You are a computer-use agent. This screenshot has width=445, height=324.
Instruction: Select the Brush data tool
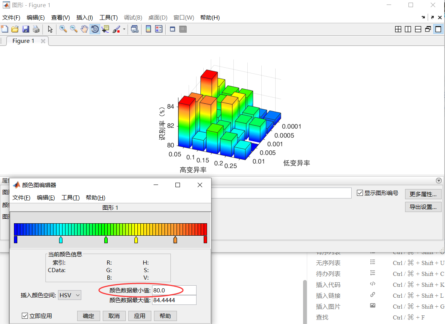[x=116, y=29]
